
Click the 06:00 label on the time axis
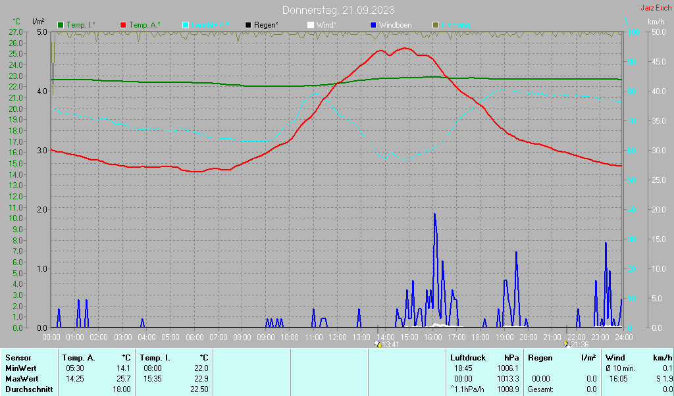pyautogui.click(x=194, y=337)
